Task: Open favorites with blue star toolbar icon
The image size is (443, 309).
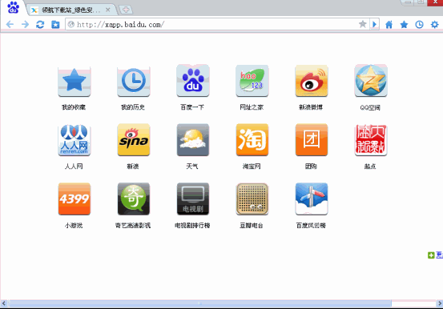Action: (x=404, y=25)
